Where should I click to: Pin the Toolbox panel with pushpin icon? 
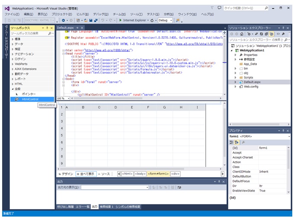pos(47,28)
